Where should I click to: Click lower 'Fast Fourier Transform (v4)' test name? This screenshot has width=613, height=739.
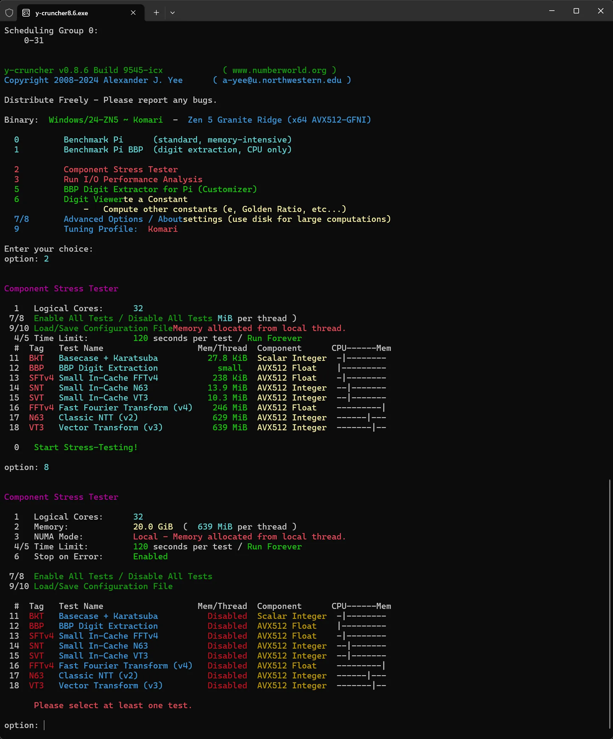coord(126,666)
